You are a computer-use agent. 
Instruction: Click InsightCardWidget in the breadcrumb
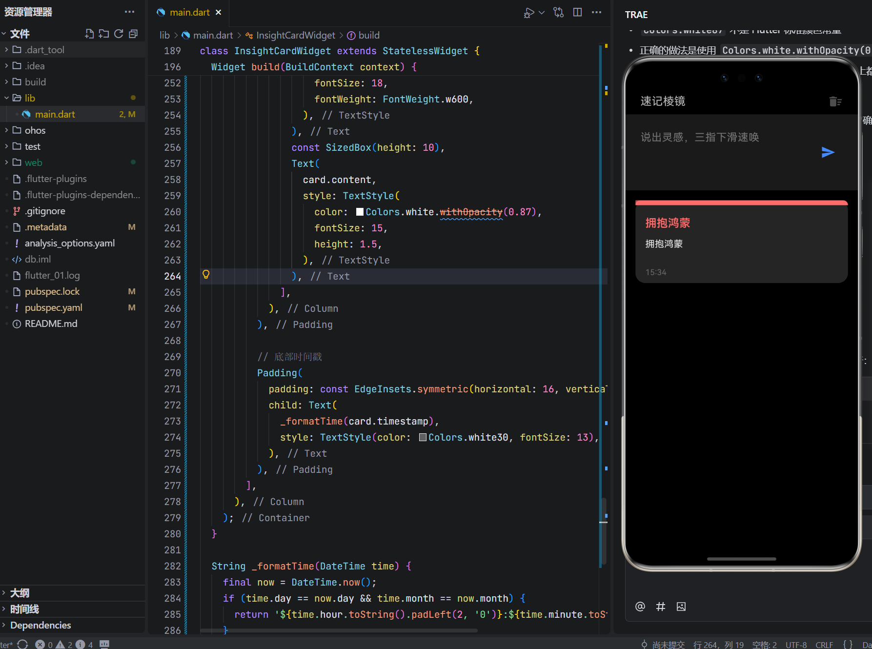point(295,35)
